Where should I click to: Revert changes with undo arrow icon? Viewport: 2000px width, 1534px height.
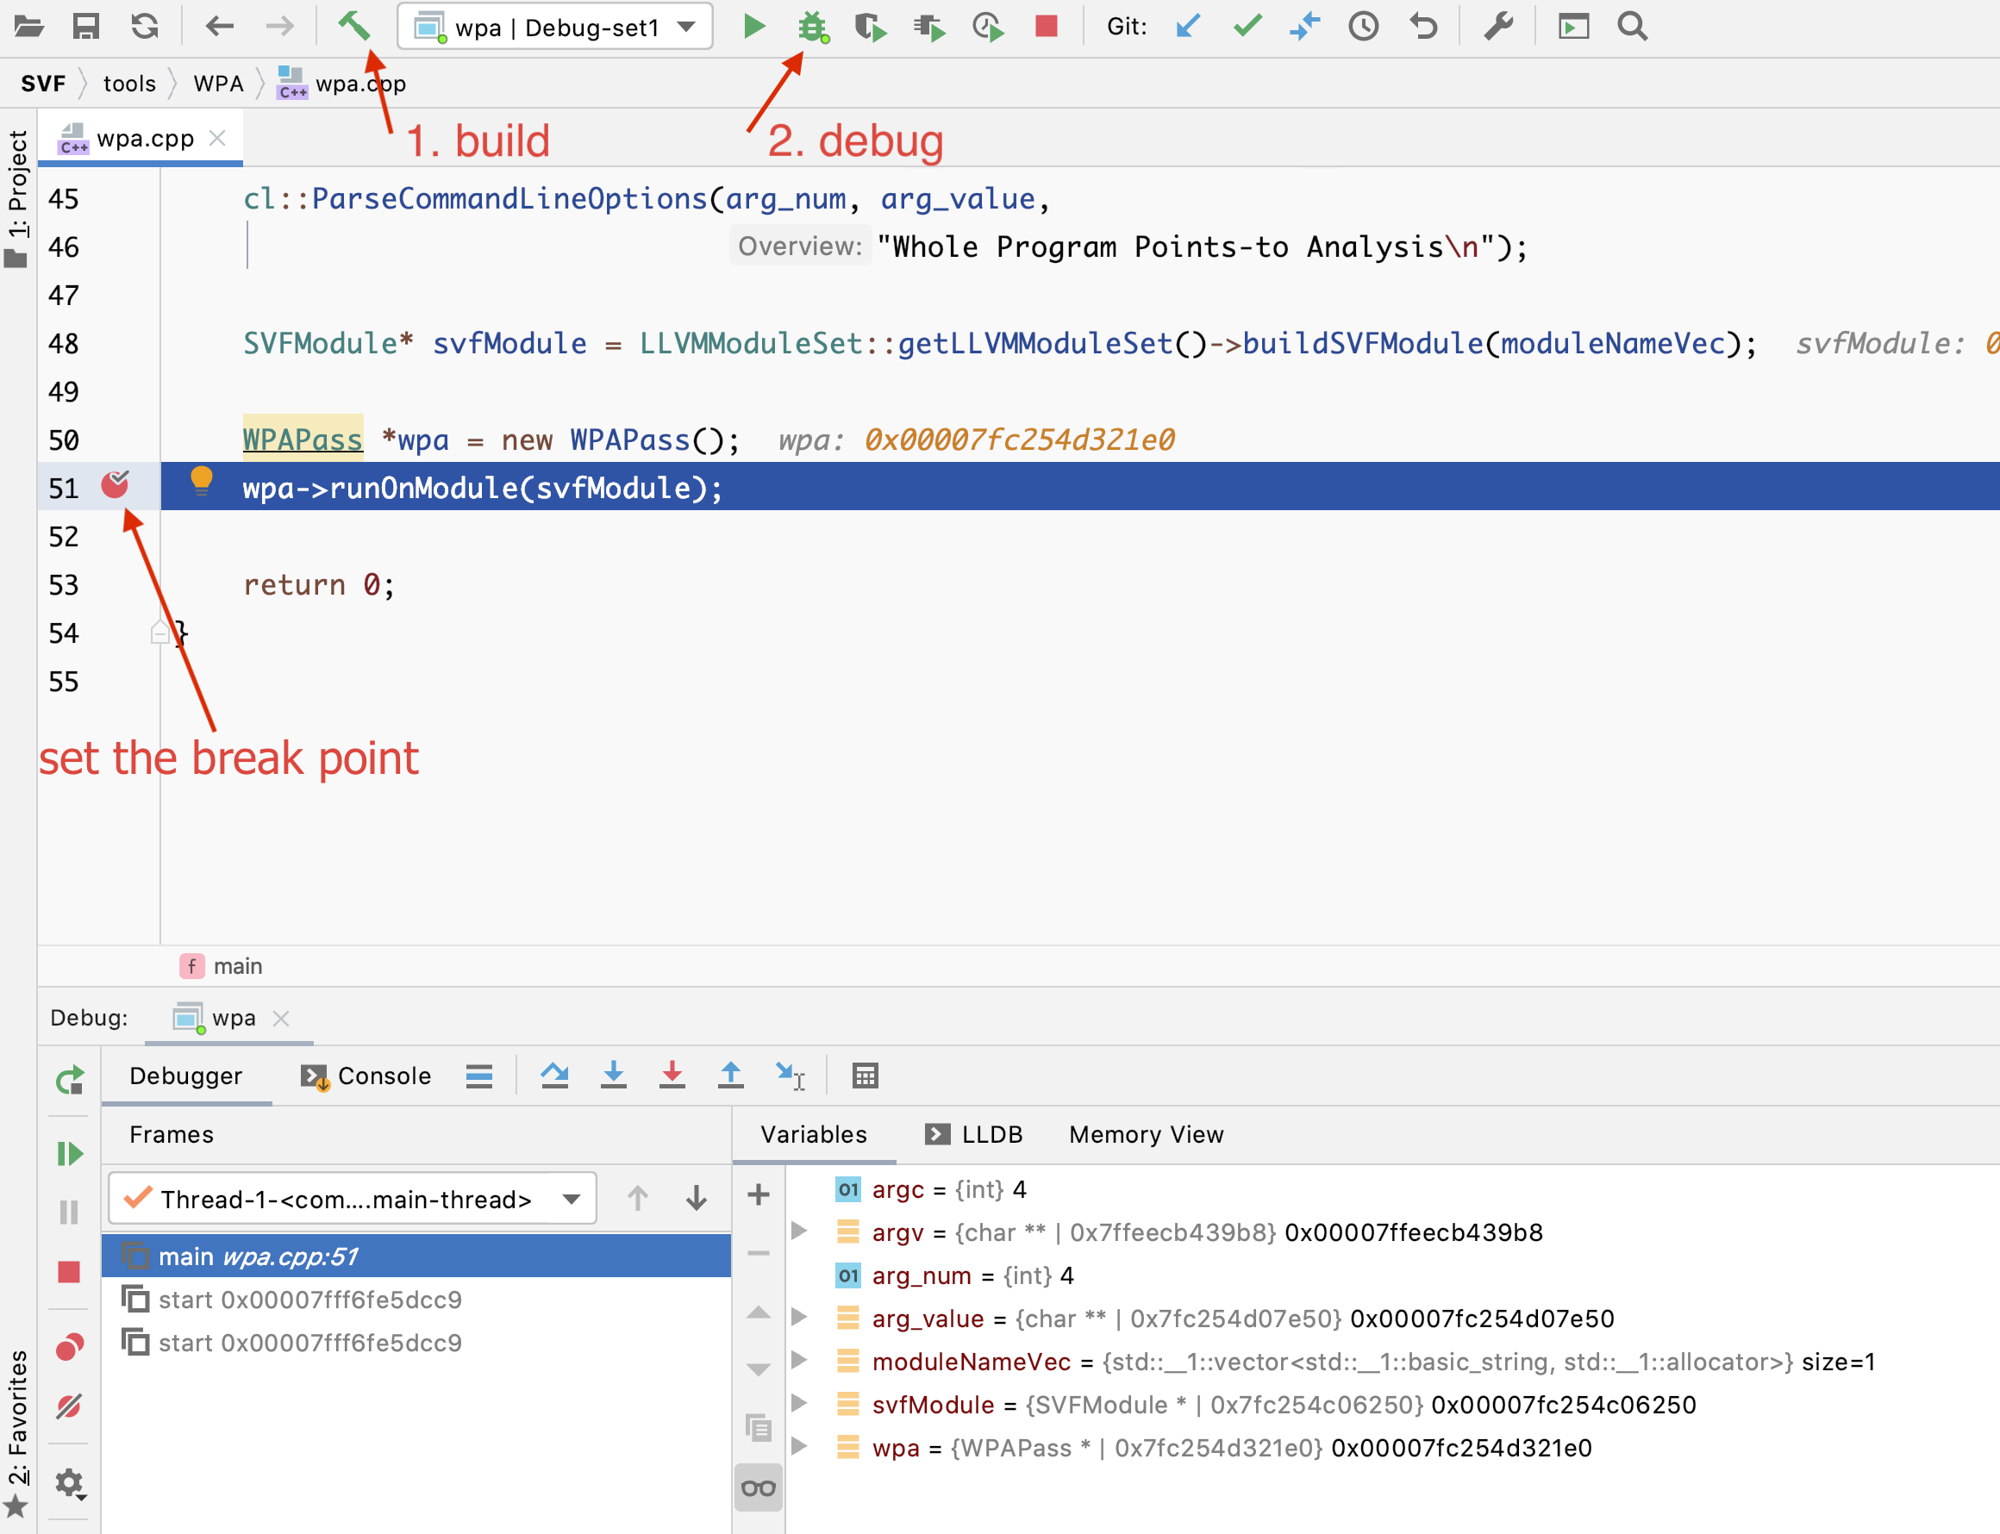1422,27
